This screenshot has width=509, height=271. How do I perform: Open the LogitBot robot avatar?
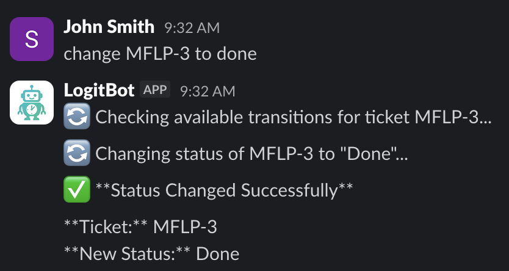[x=32, y=103]
